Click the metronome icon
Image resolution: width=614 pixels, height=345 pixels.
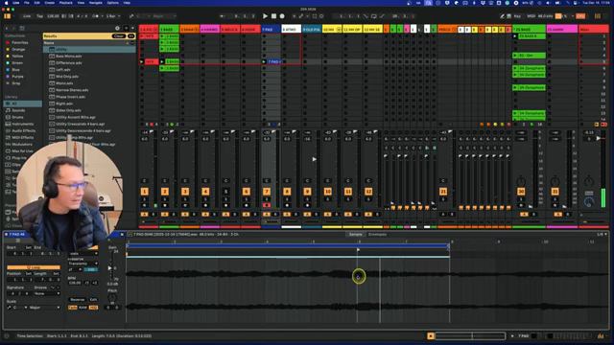tap(95, 16)
